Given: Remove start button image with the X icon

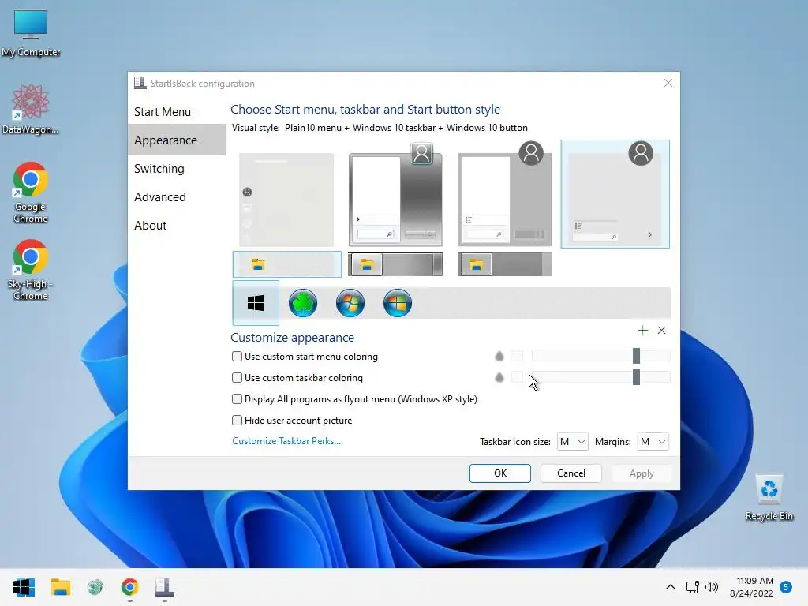Looking at the screenshot, I should (662, 331).
